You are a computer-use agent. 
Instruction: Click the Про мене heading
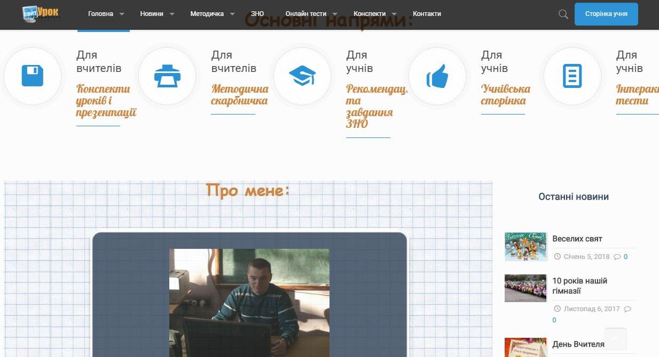(x=248, y=190)
